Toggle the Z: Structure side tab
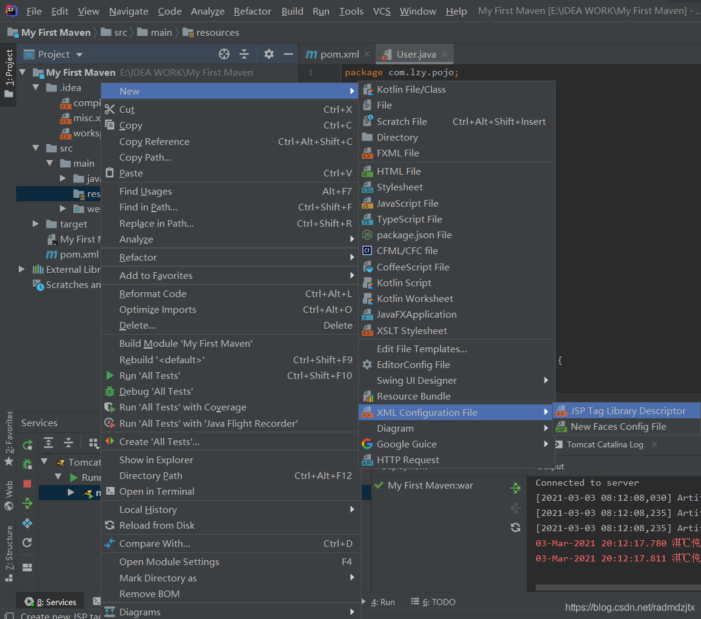701x619 pixels. 8,554
